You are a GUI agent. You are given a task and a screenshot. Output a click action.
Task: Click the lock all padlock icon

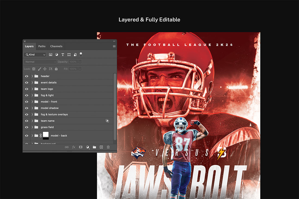(56, 69)
